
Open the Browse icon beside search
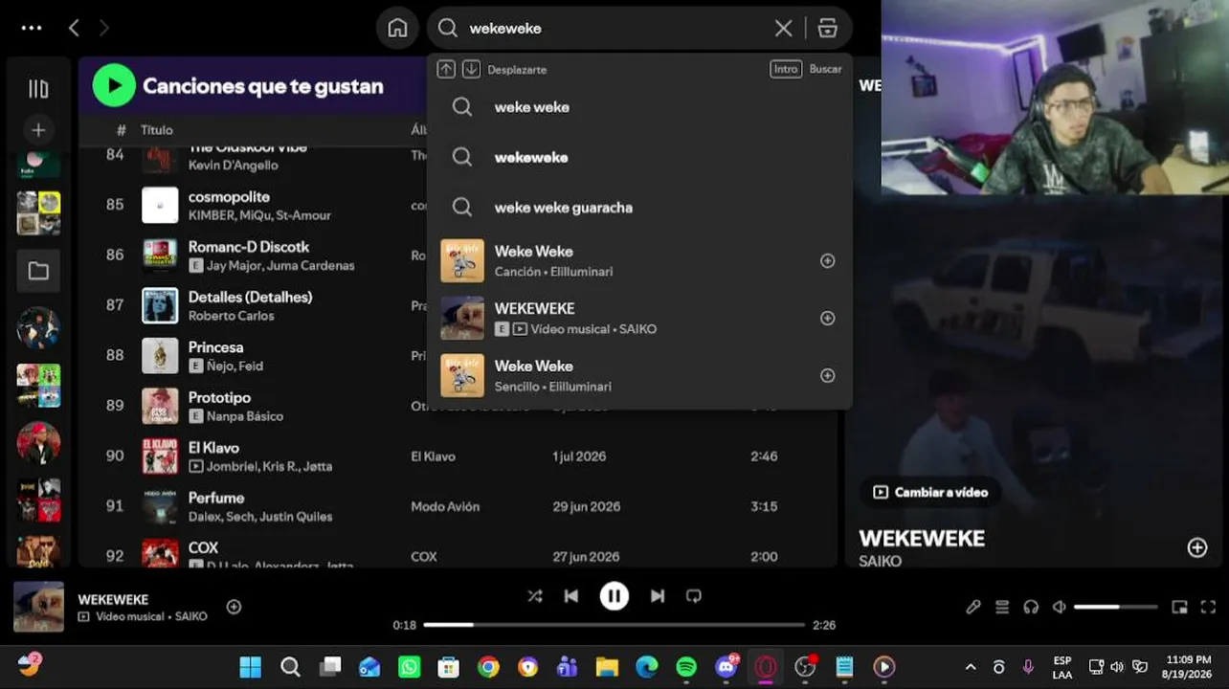tap(828, 28)
